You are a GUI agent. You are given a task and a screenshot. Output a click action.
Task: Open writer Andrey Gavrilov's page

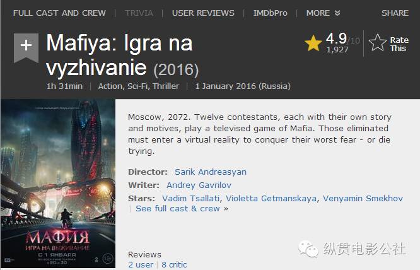[199, 185]
